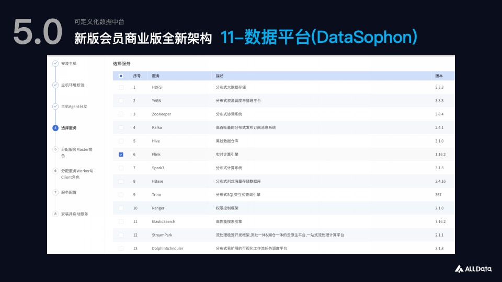Check the HBase service checkbox
Viewport: 502px width, 282px height.
tap(121, 181)
